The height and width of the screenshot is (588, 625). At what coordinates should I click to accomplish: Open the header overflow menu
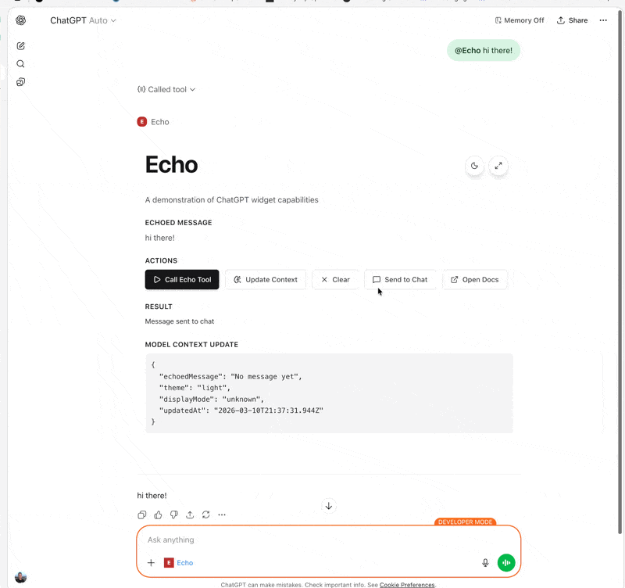click(603, 21)
